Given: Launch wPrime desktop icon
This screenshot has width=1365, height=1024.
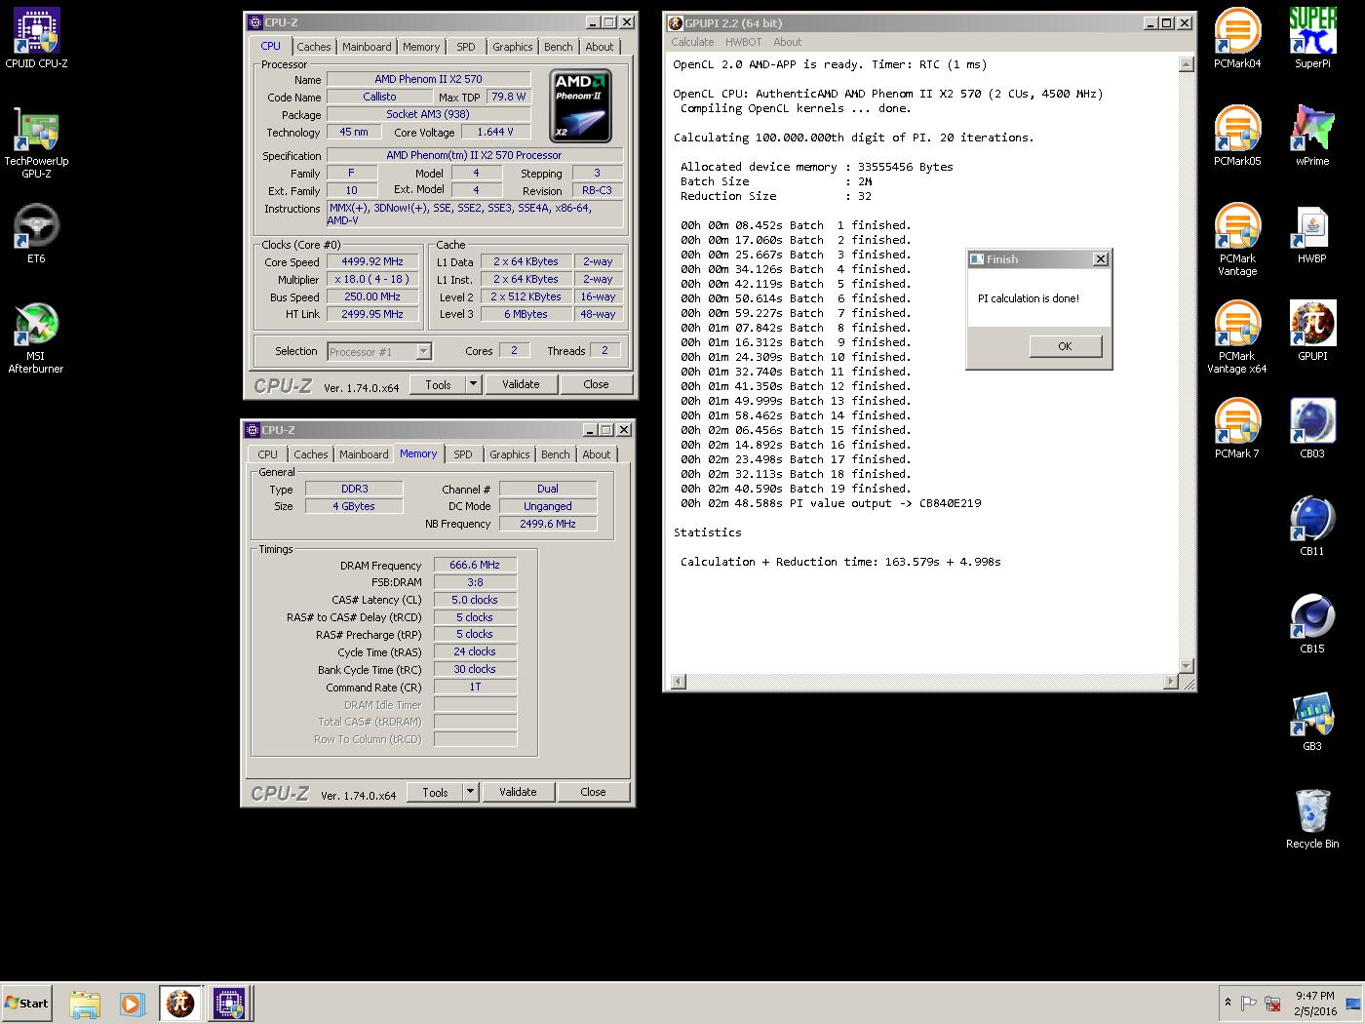Looking at the screenshot, I should pyautogui.click(x=1312, y=137).
